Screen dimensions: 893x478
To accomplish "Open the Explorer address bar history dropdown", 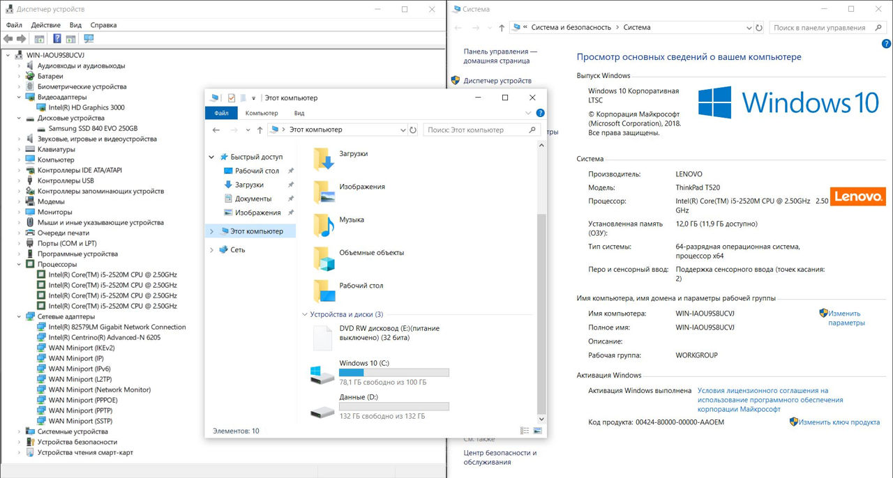I will [403, 130].
